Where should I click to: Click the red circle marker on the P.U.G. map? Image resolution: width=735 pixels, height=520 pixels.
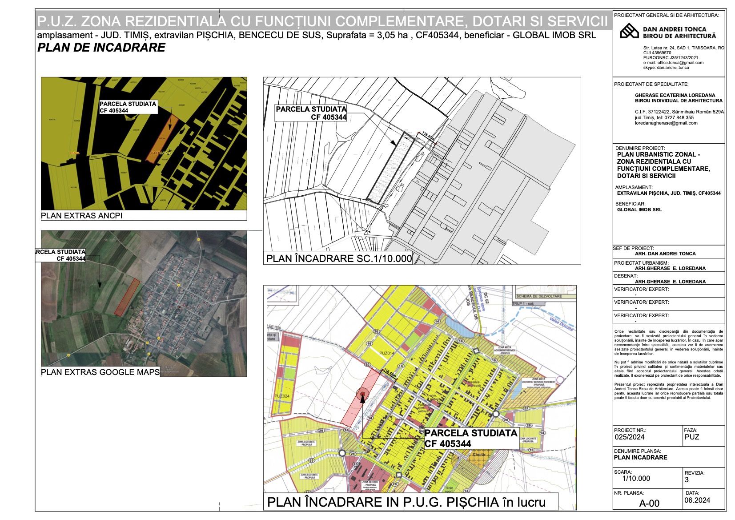click(x=363, y=394)
